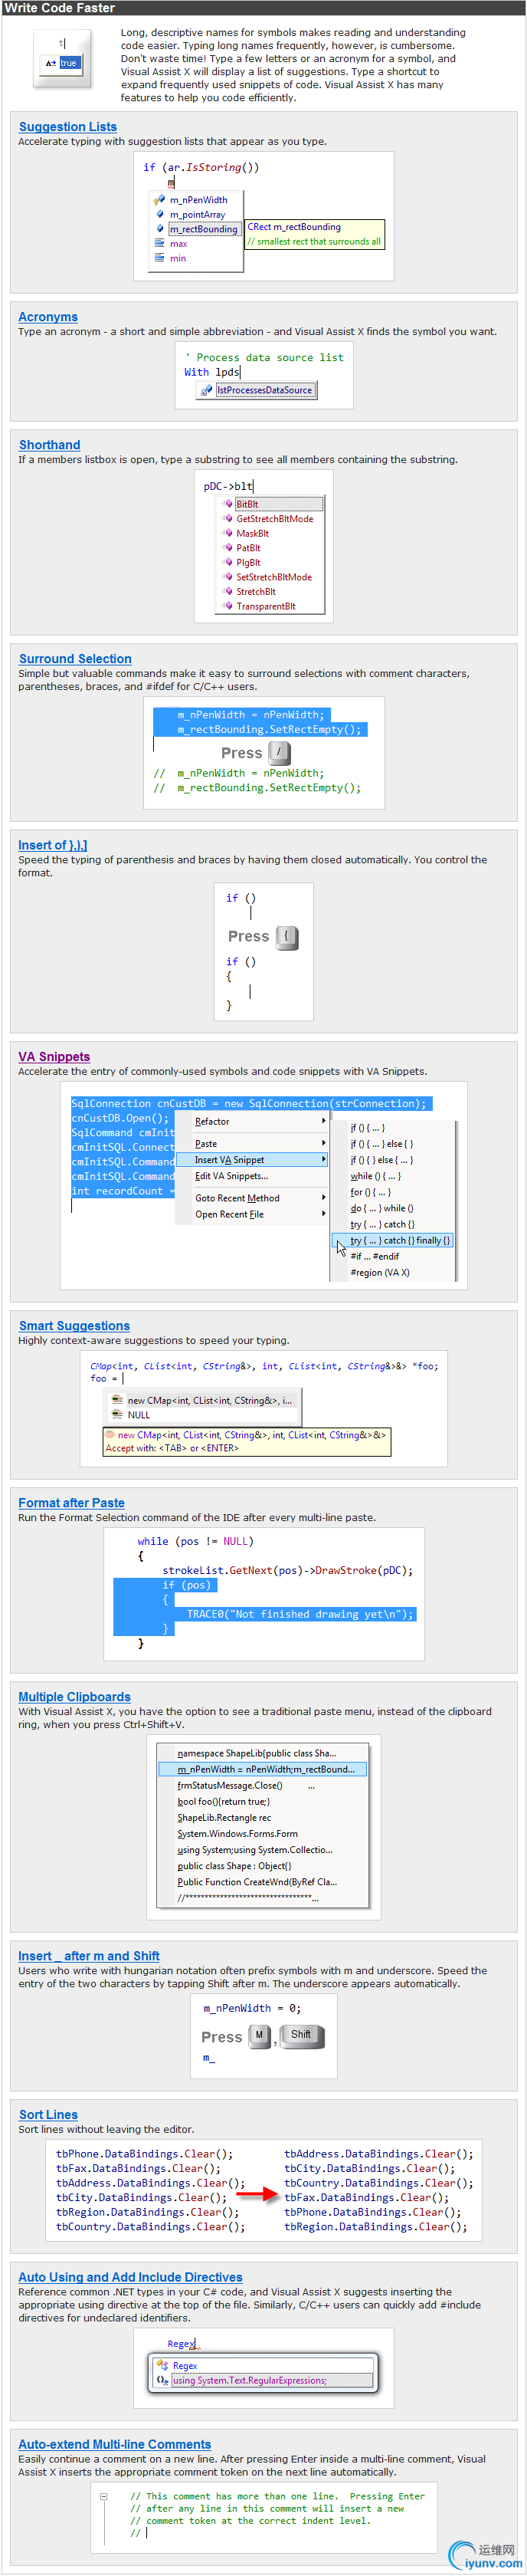This screenshot has width=527, height=2576.
Task: Choose the 'if () { ... } else { }' snippet
Action: [x=381, y=1144]
